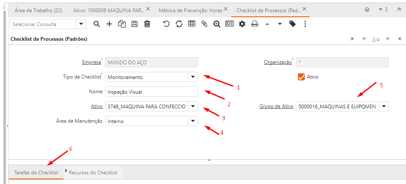Go to parent record up triangle icon

point(267,24)
